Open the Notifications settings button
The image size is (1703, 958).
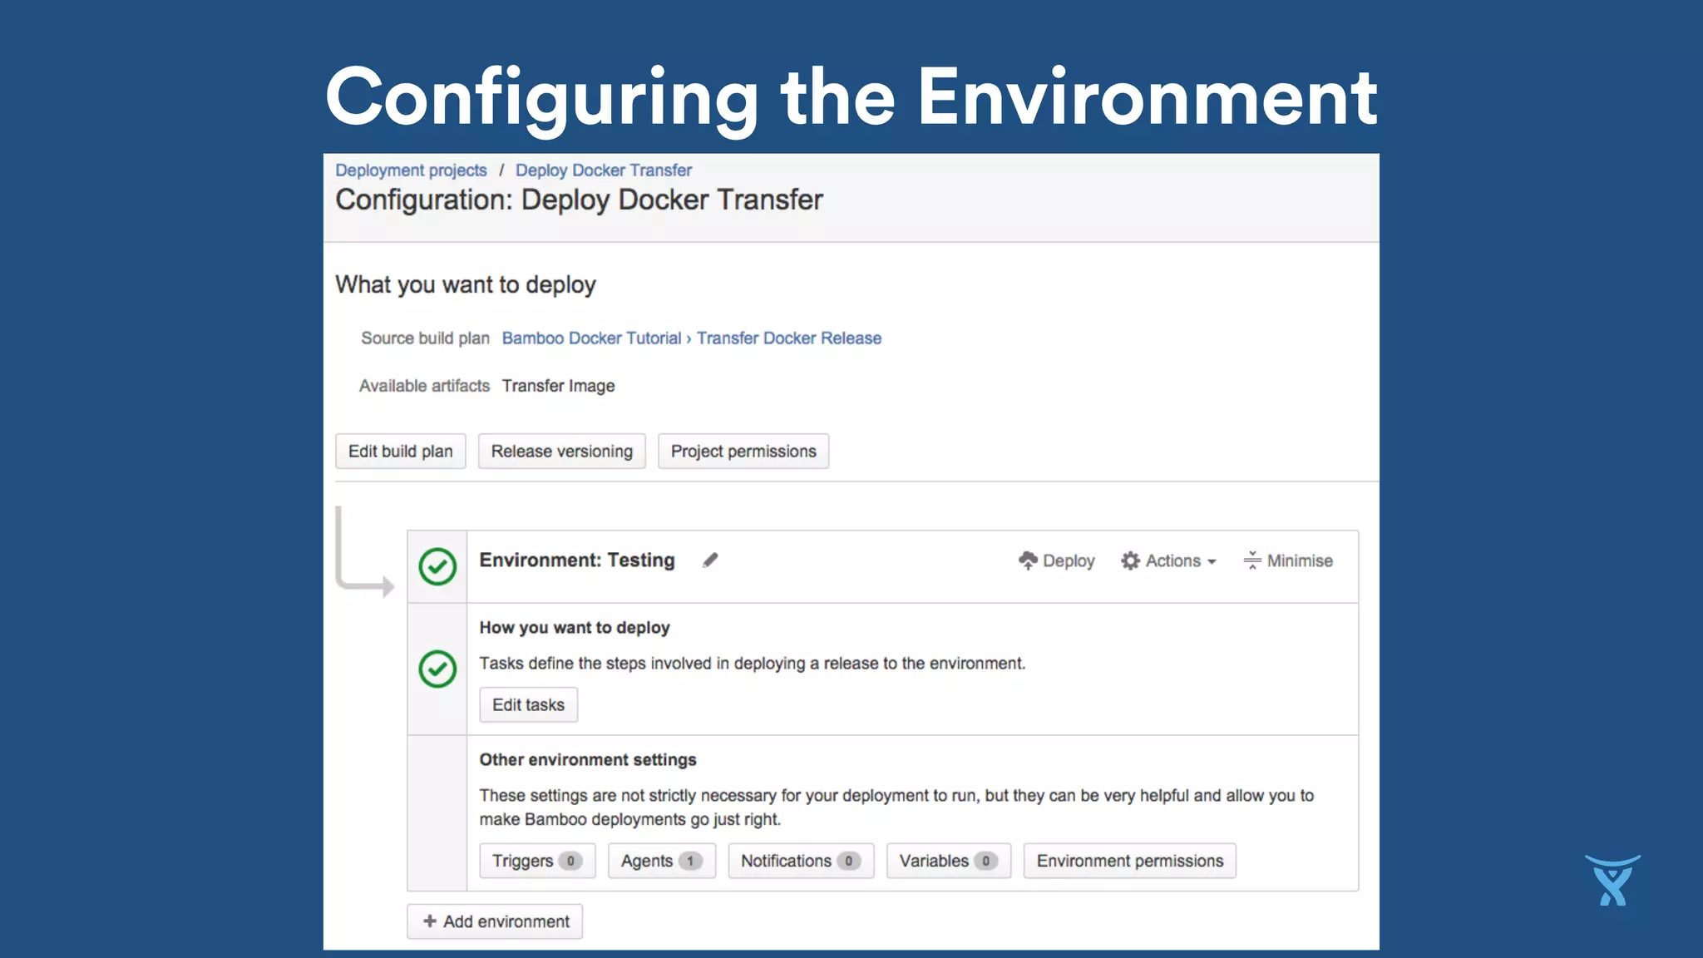tap(801, 862)
